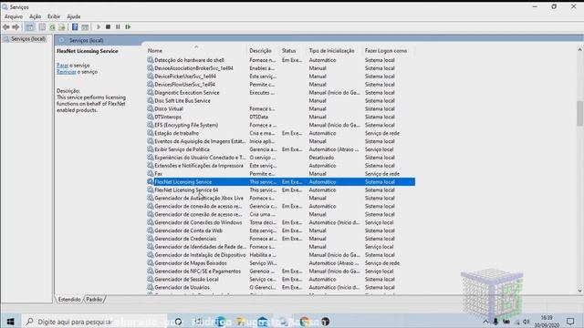Toggle the show/hide console tree toolbar icon

[30, 26]
